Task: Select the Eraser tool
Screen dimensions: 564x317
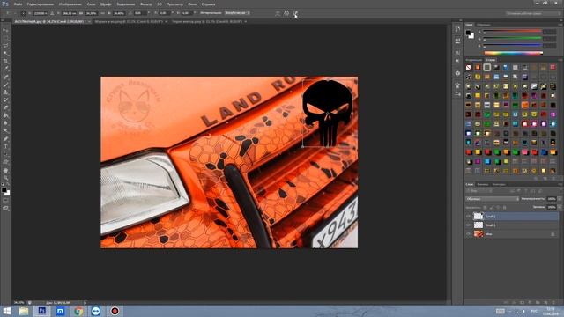Action: (6, 107)
